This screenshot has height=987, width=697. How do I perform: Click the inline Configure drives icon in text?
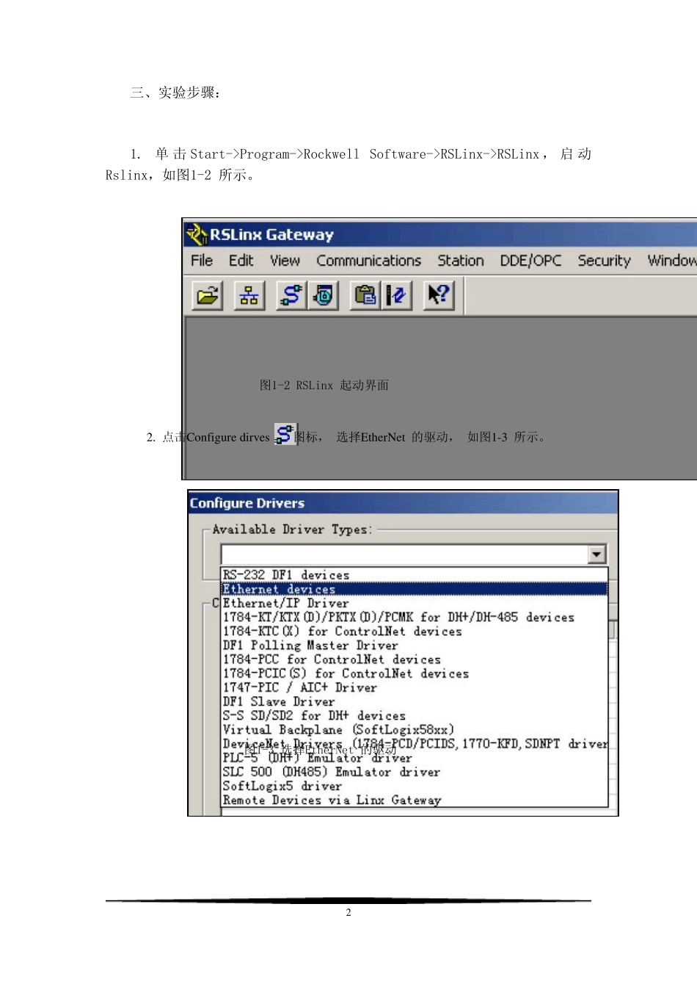tap(285, 435)
